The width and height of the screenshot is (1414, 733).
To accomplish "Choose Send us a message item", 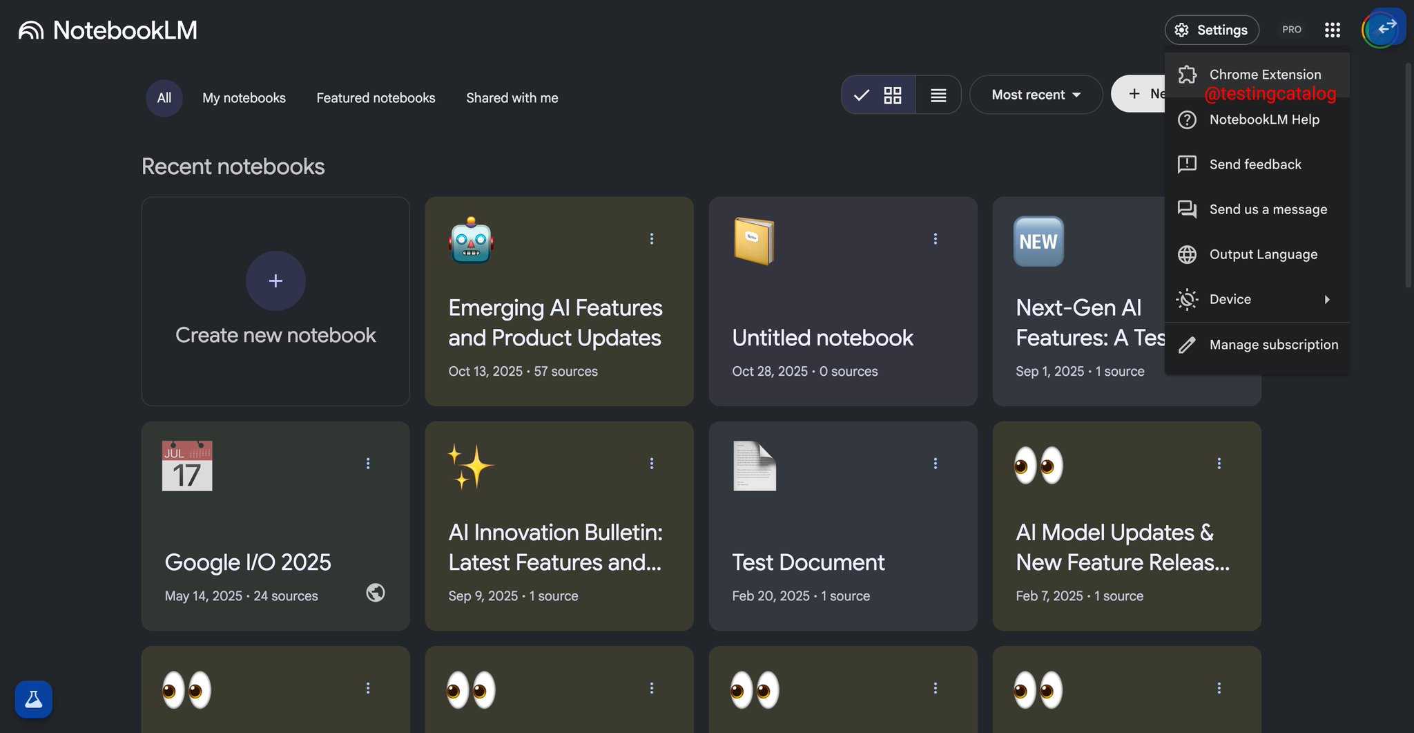I will point(1257,209).
